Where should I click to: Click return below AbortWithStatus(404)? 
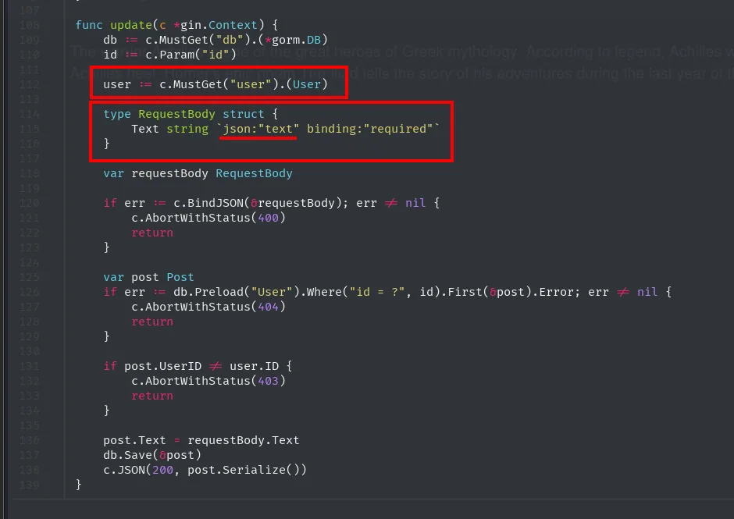click(152, 322)
